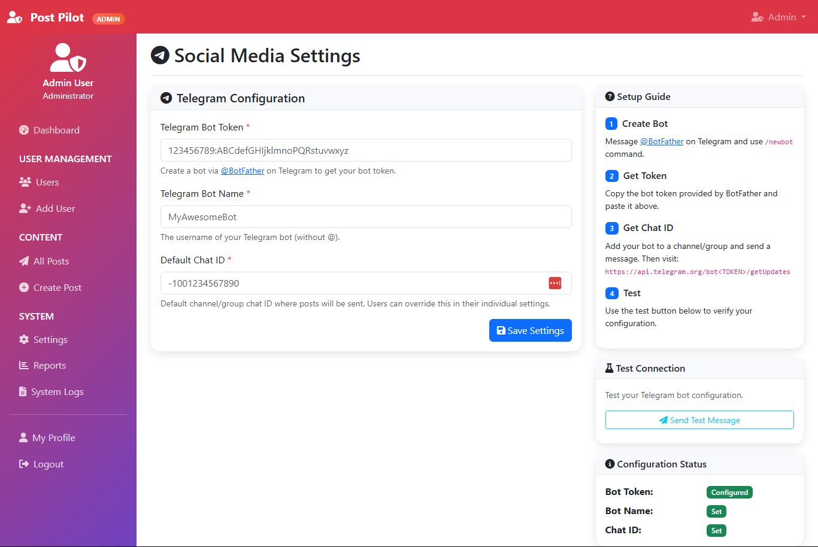Click the All Posts paper plane icon

click(x=24, y=261)
